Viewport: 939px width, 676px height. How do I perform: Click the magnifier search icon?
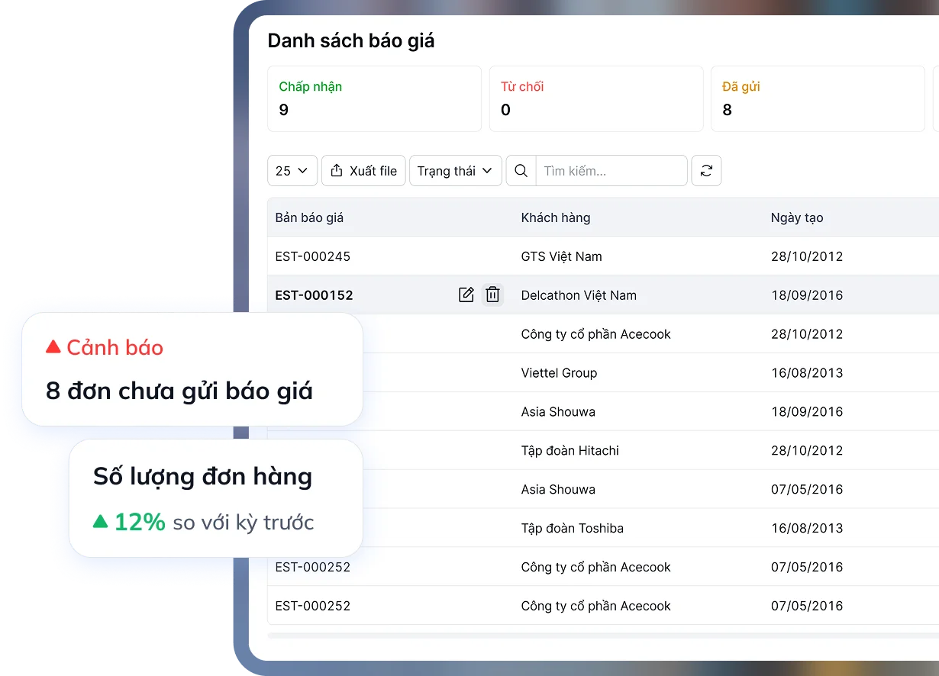click(521, 171)
